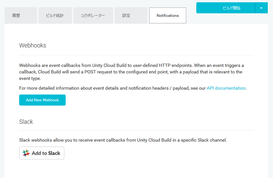
Task: Click Add New Webhook button
Action: tap(42, 100)
